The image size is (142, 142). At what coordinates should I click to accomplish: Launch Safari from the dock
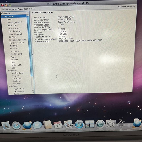(16, 126)
